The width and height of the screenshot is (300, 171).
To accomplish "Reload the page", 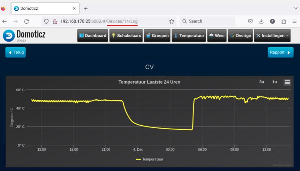I will [26, 21].
